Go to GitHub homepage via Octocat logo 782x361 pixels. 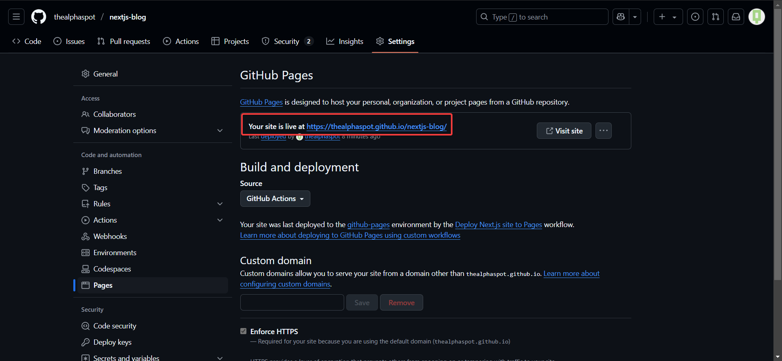pos(39,17)
